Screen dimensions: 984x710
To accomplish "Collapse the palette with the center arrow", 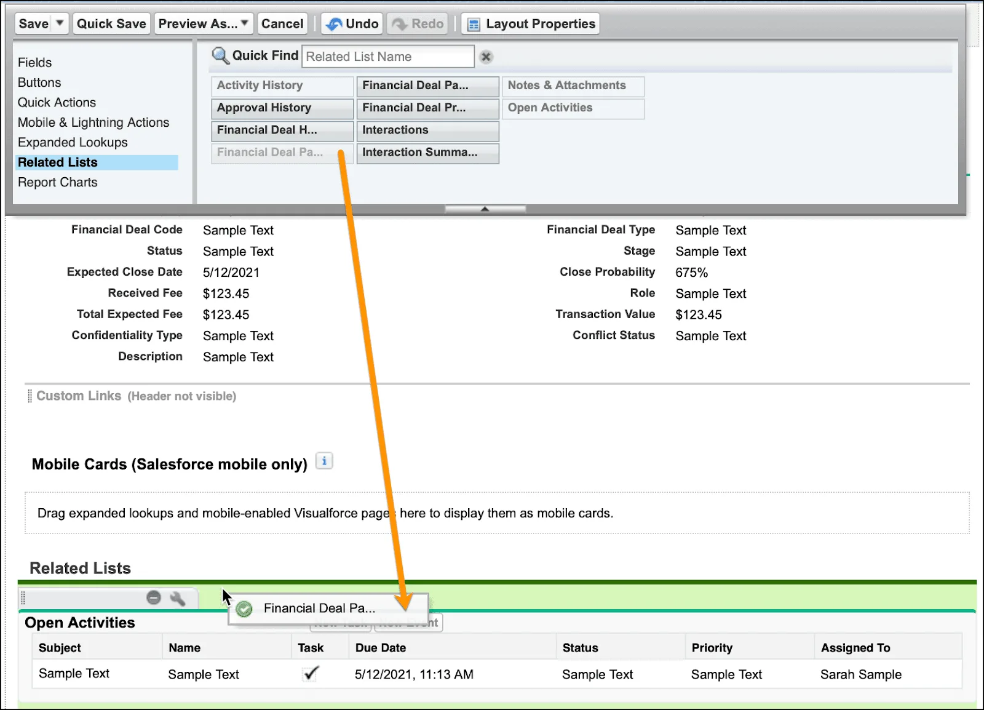I will (x=485, y=209).
